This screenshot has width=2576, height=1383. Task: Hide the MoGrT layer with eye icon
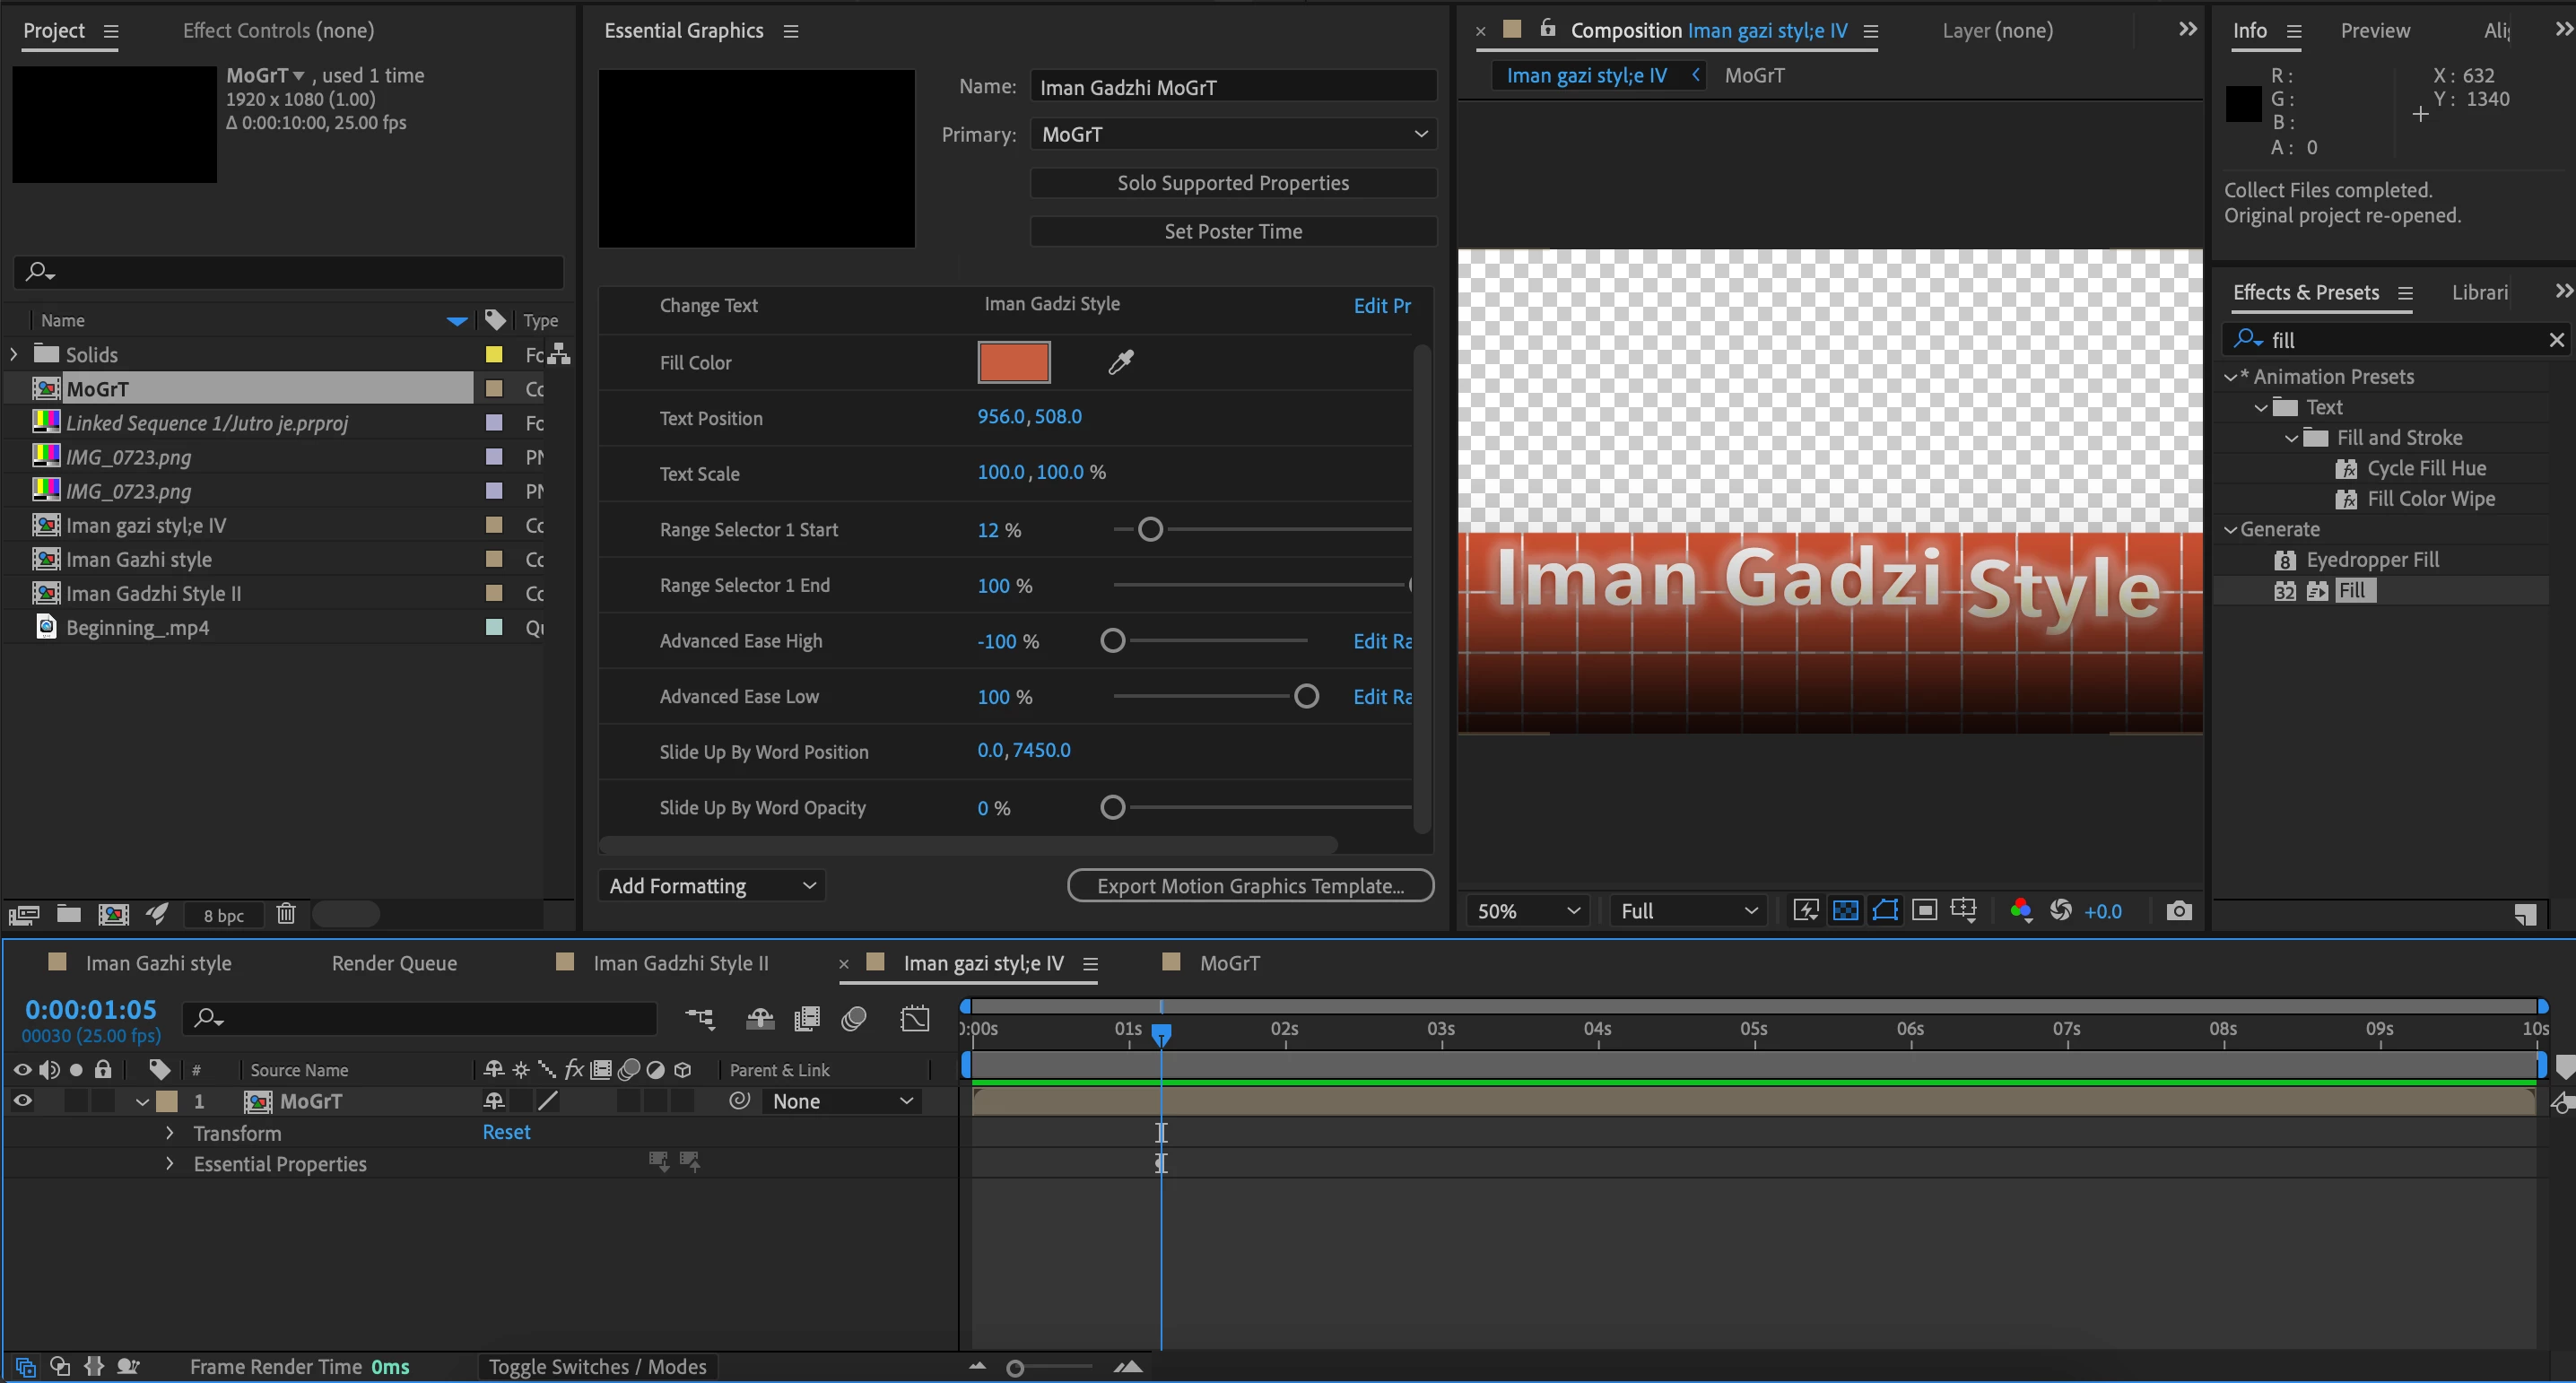click(22, 1101)
